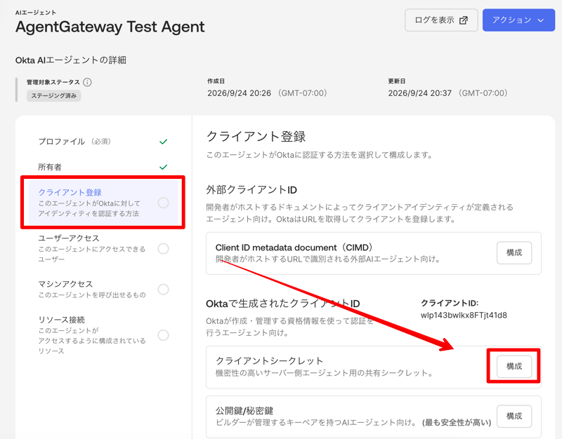Screen dimensions: 562x439
Task: Open the アクション dropdown menu
Action: [518, 20]
